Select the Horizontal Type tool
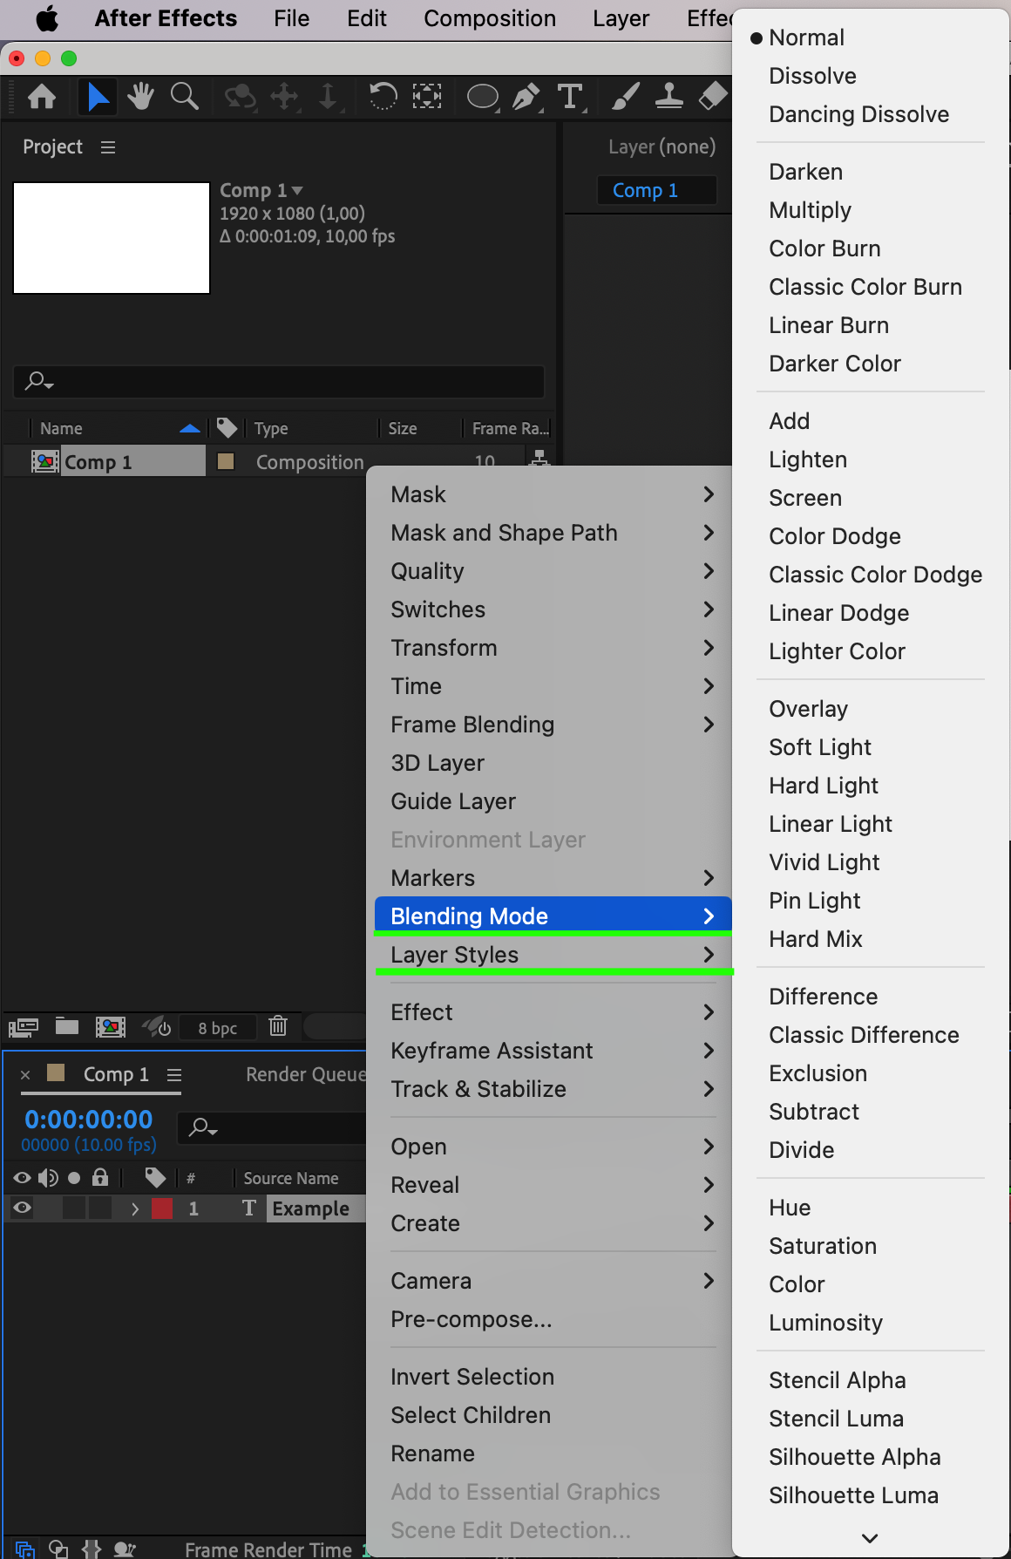1011x1559 pixels. coord(571,96)
